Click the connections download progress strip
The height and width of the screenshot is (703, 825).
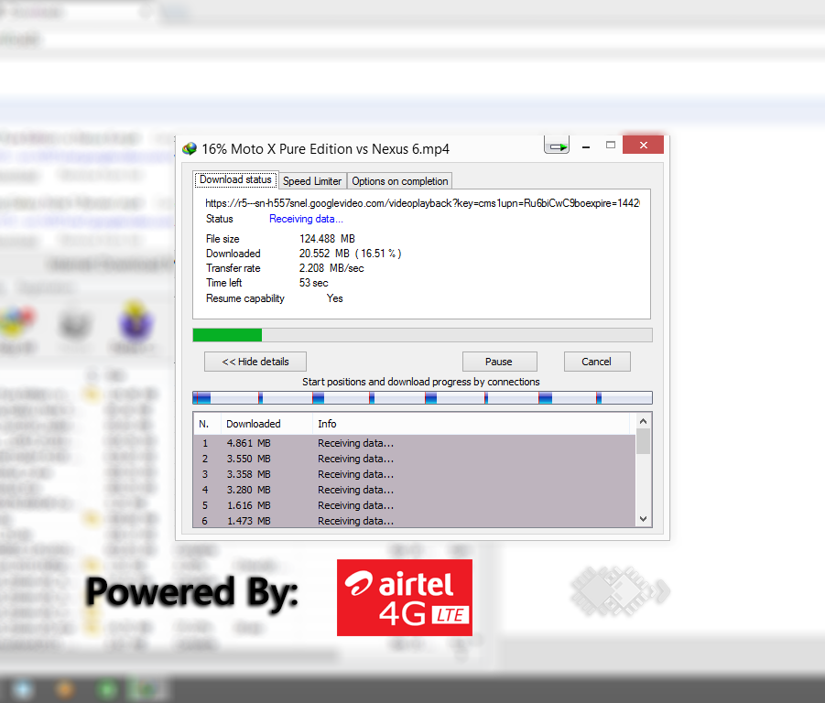click(422, 397)
